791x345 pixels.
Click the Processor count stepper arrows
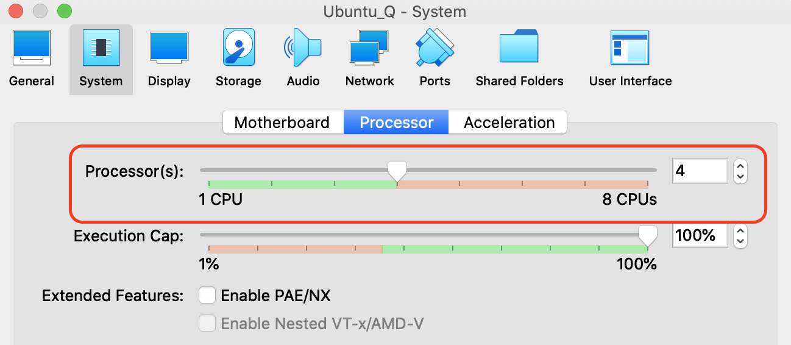740,171
